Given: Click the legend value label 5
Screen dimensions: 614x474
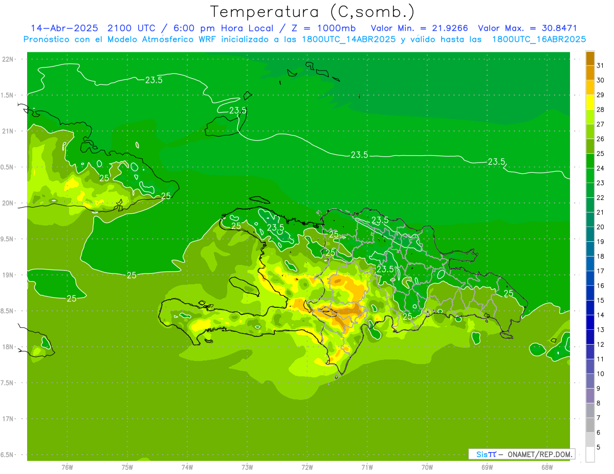Looking at the screenshot, I should tap(599, 447).
